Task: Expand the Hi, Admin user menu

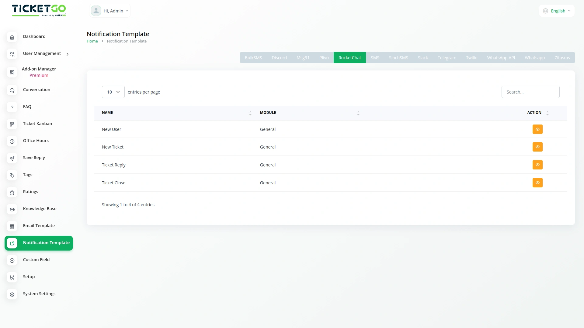Action: click(x=110, y=11)
